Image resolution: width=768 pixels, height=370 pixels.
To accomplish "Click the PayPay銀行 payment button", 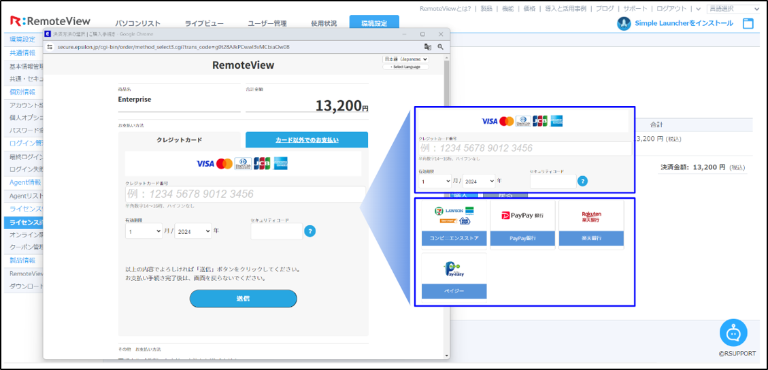I will 522,238.
